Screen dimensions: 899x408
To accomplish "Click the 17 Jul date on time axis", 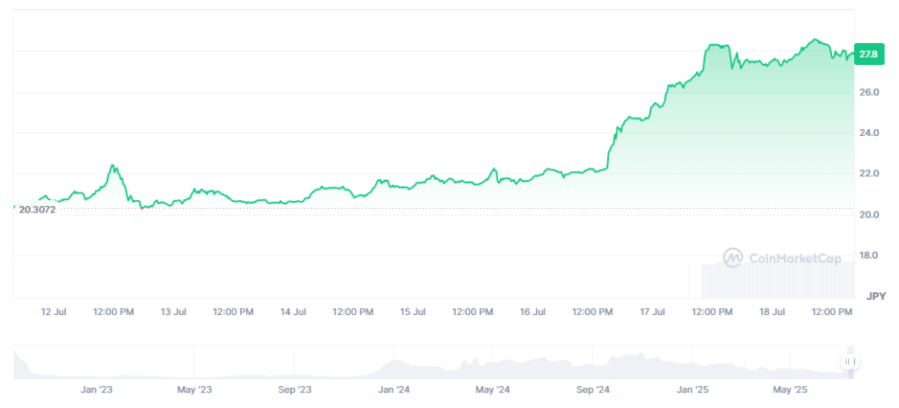I will tap(652, 311).
